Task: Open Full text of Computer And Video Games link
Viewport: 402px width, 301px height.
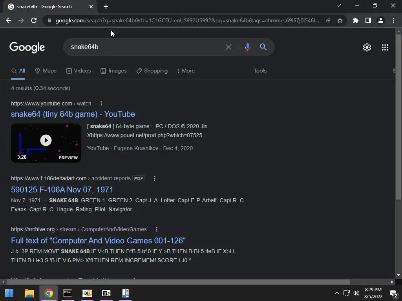Action: 98,241
